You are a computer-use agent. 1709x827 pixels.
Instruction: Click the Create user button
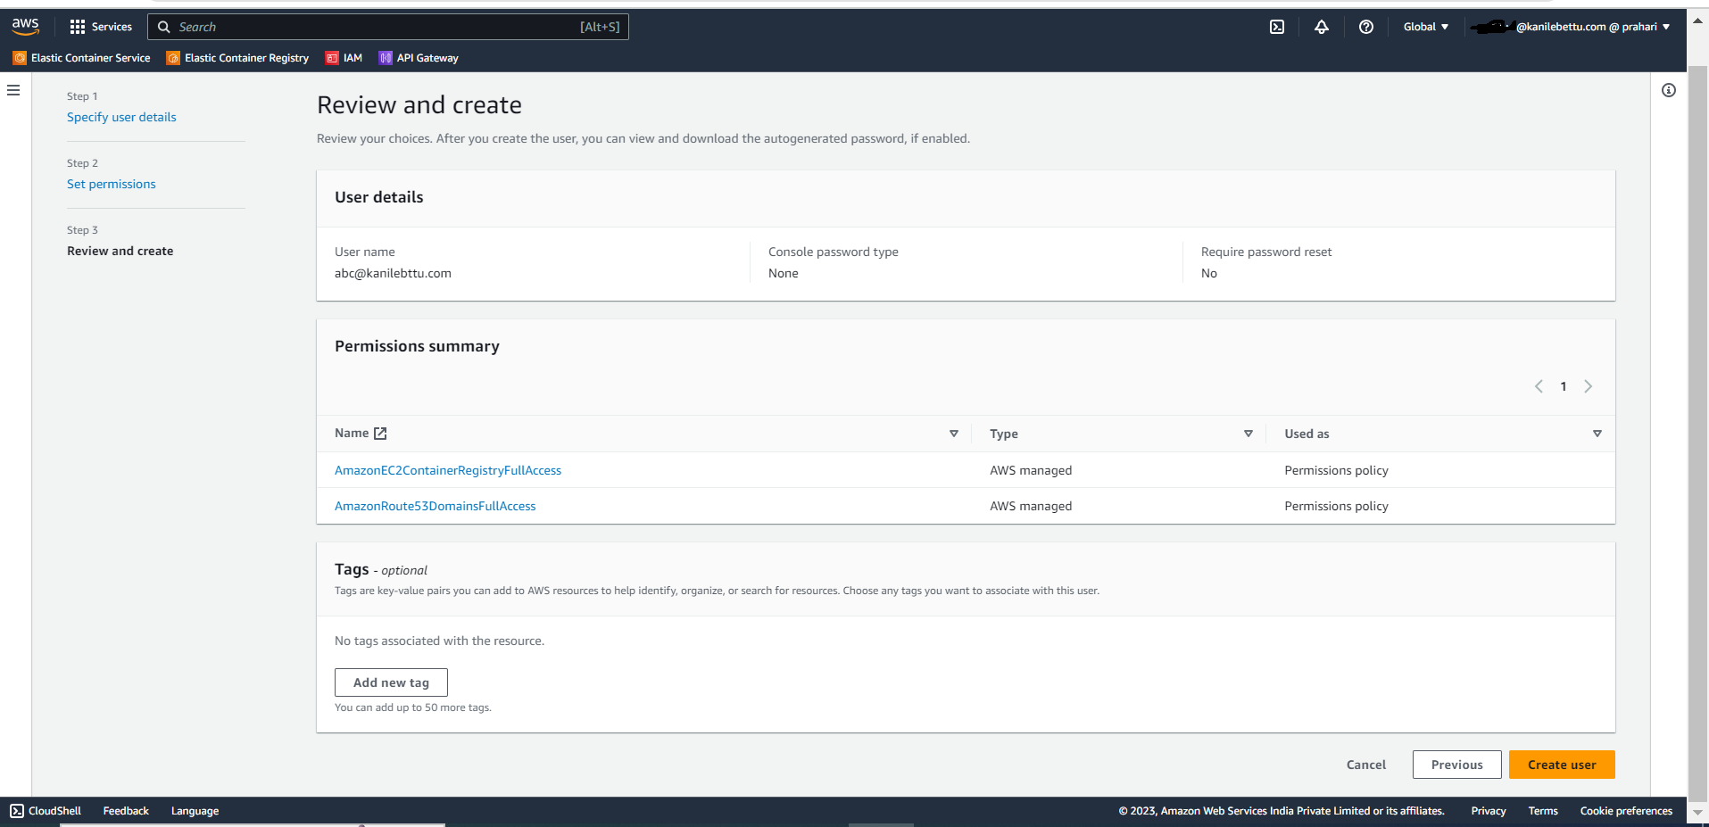click(x=1562, y=765)
